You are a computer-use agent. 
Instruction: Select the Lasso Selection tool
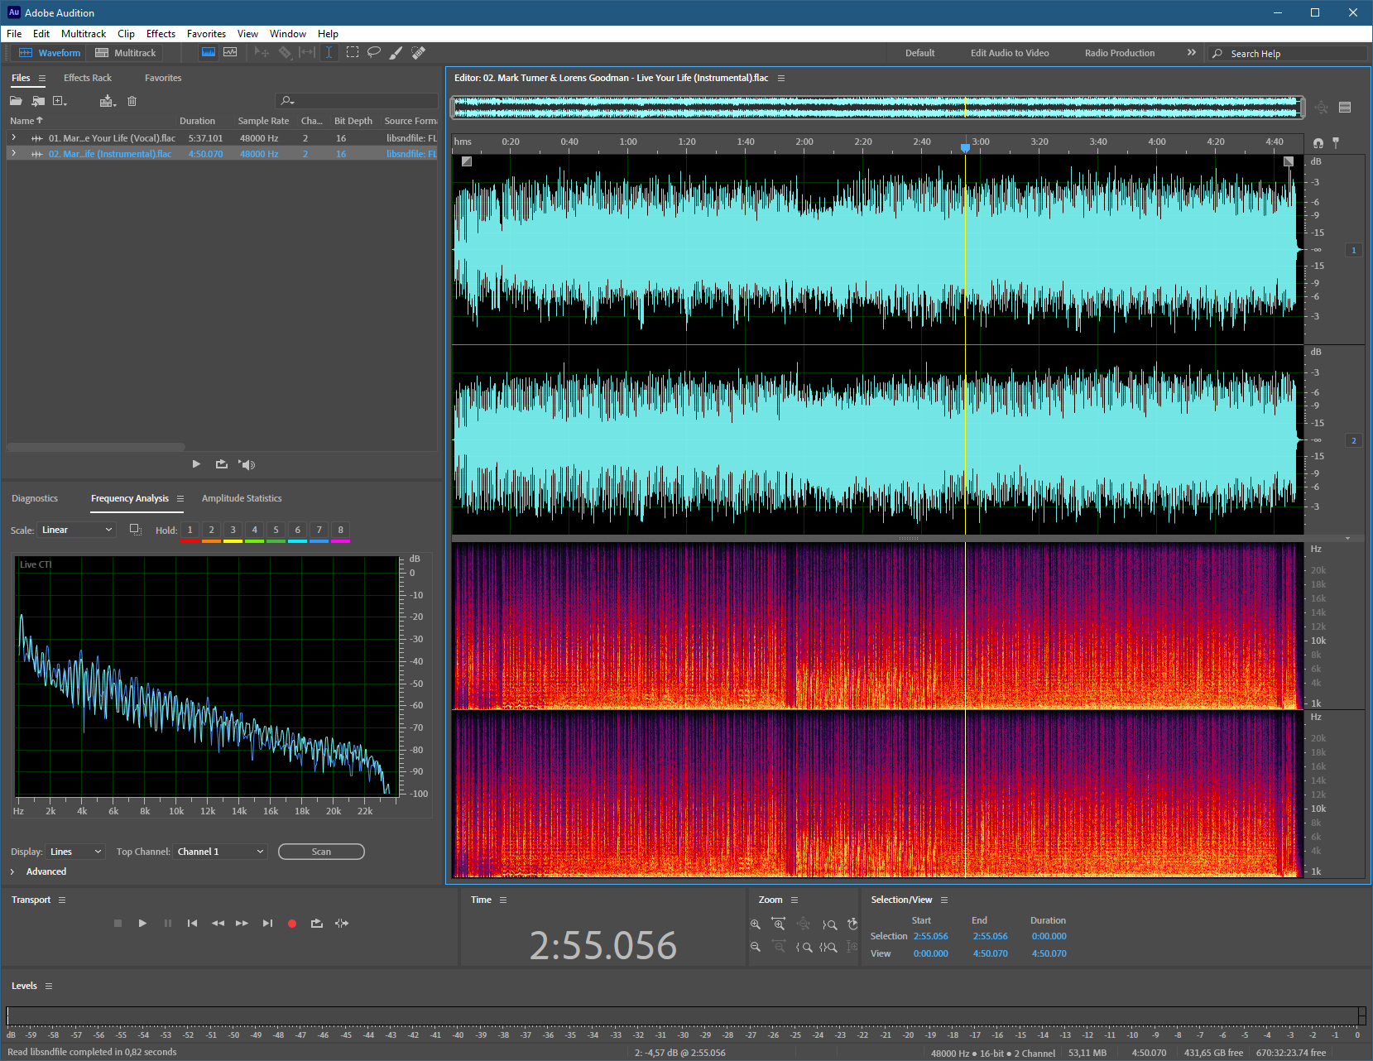(374, 52)
